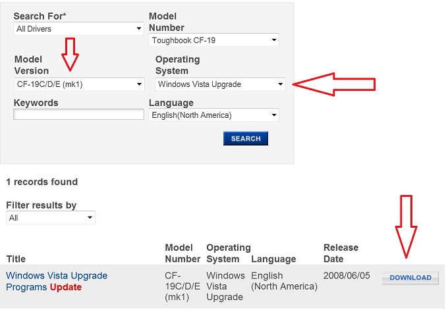This screenshot has width=446, height=314.
Task: Click the arrow icon on CF-19C/D/E (mk1) selector
Action: (x=139, y=84)
